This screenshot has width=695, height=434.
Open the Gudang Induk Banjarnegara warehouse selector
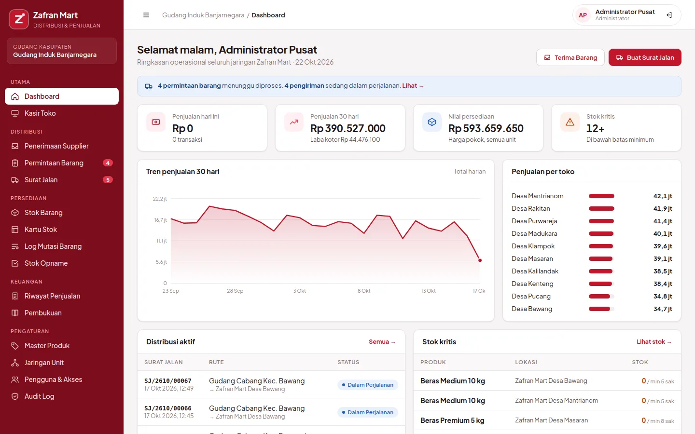[62, 51]
